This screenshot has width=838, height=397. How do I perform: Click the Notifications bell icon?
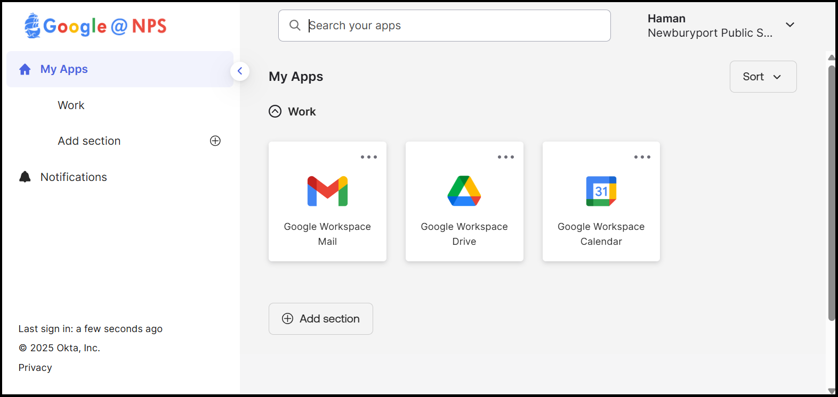click(x=25, y=177)
